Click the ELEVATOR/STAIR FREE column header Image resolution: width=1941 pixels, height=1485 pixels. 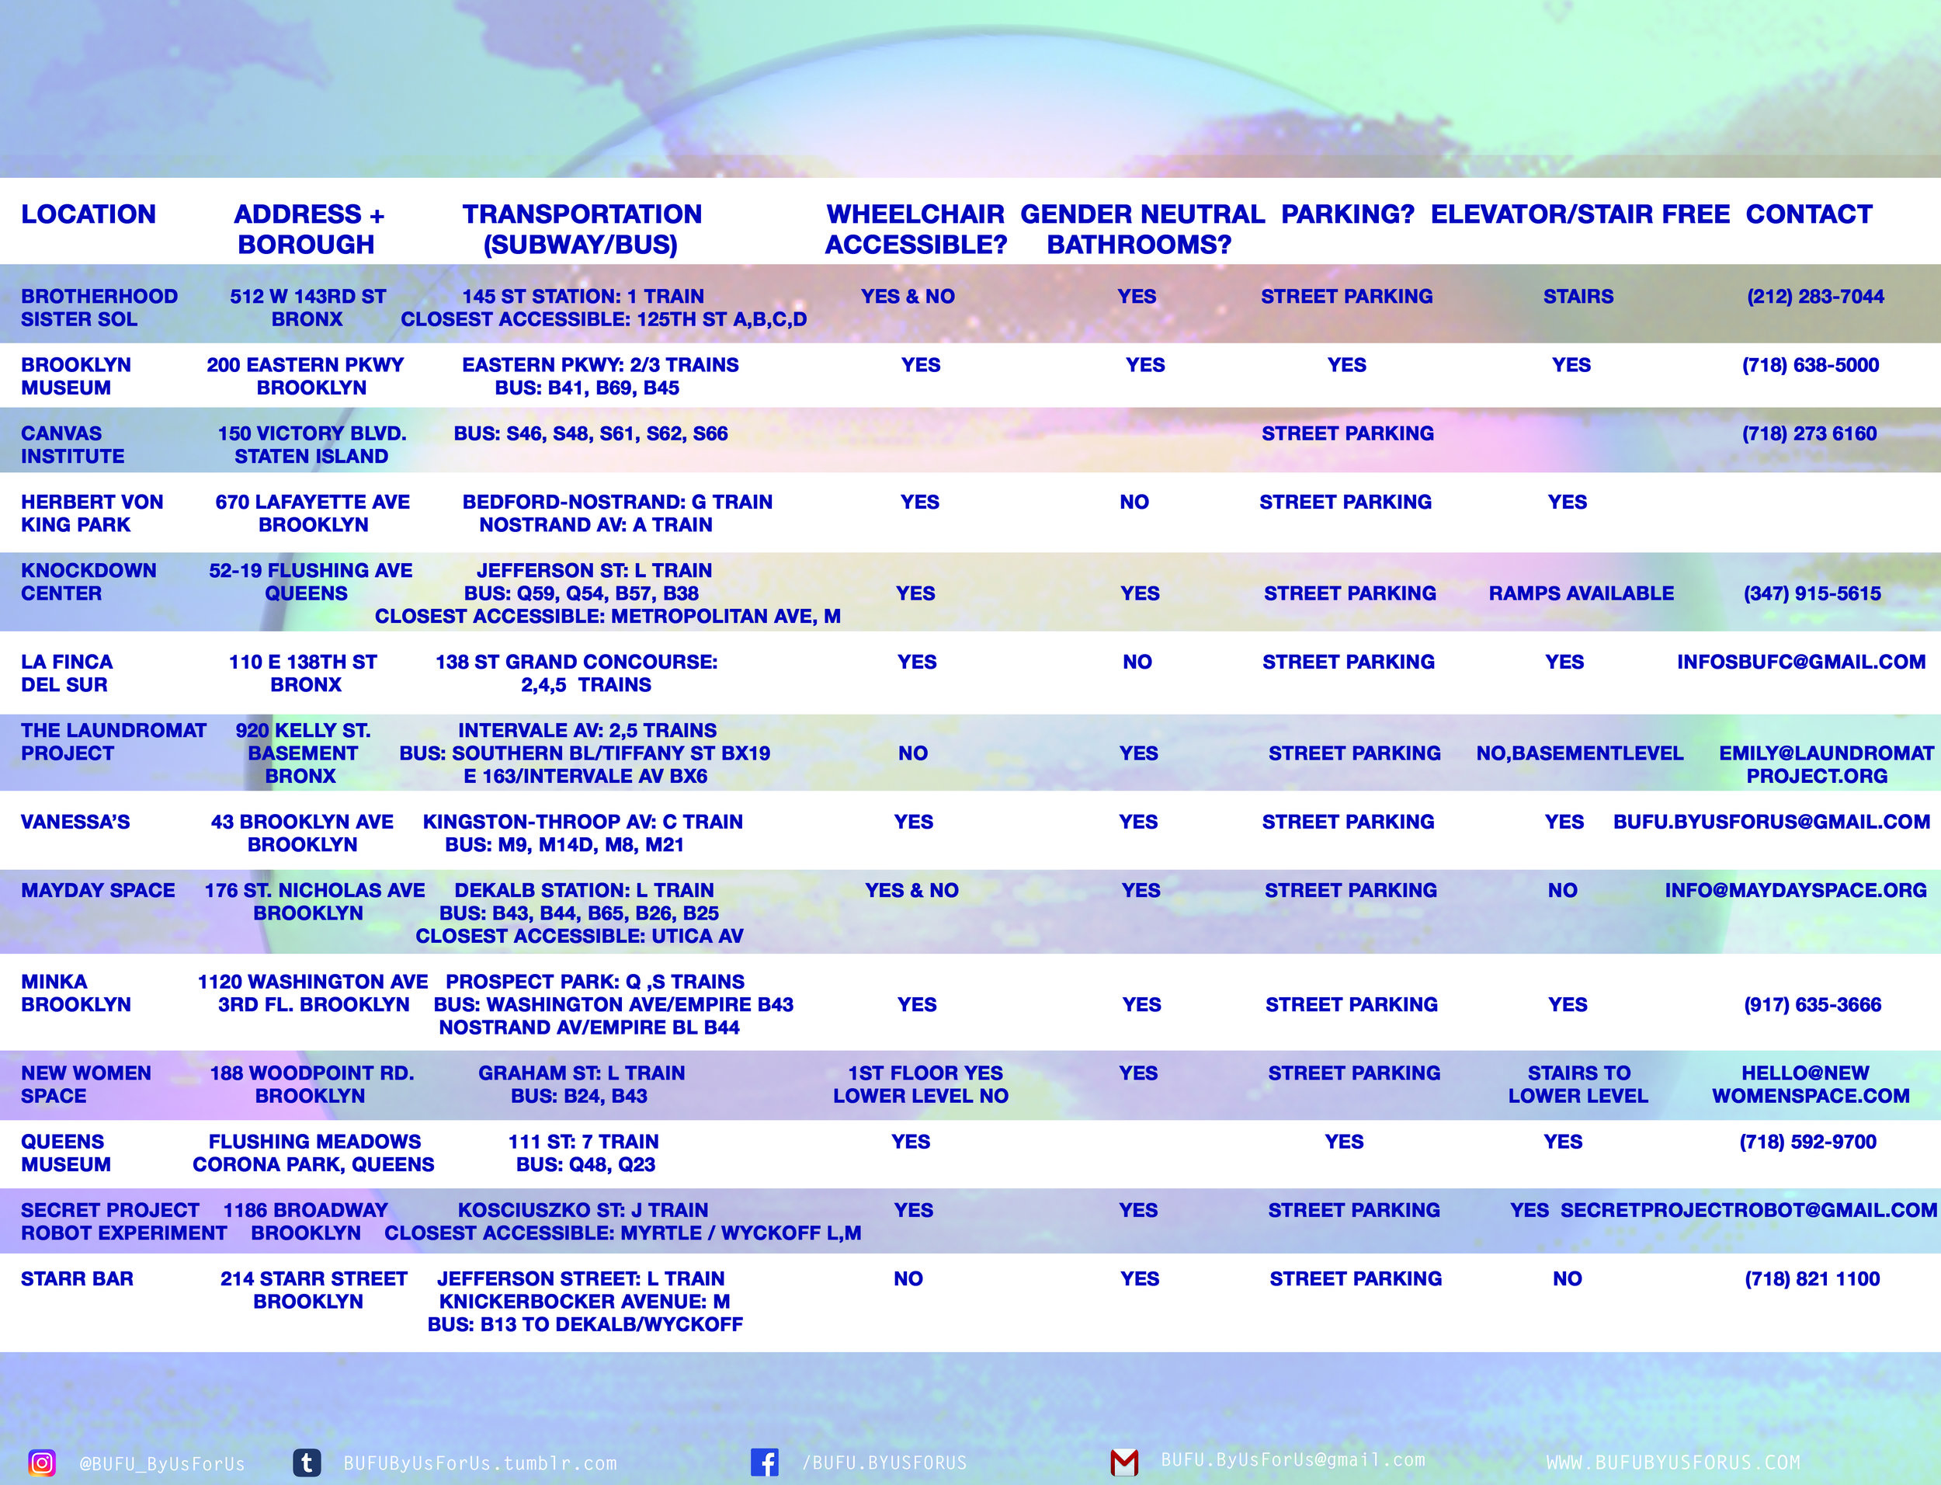[1580, 214]
